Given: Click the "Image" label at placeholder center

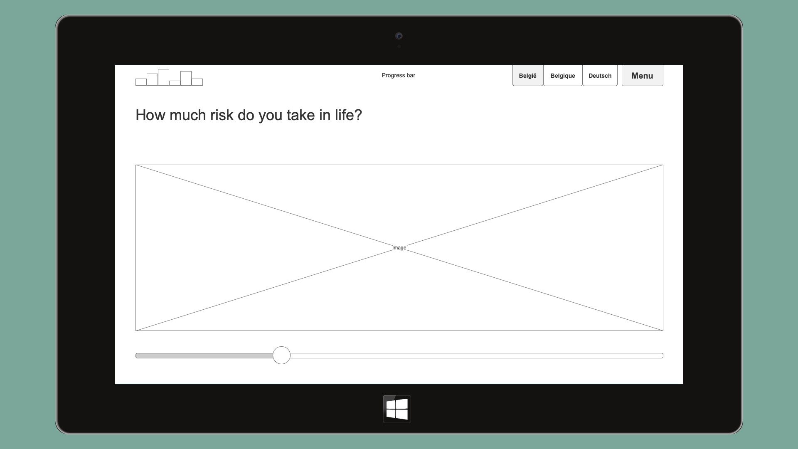Looking at the screenshot, I should pos(399,248).
